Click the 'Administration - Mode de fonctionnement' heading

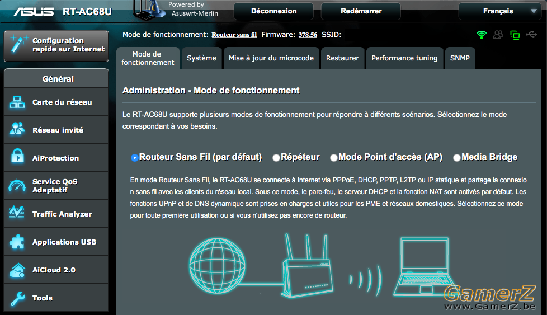click(211, 90)
